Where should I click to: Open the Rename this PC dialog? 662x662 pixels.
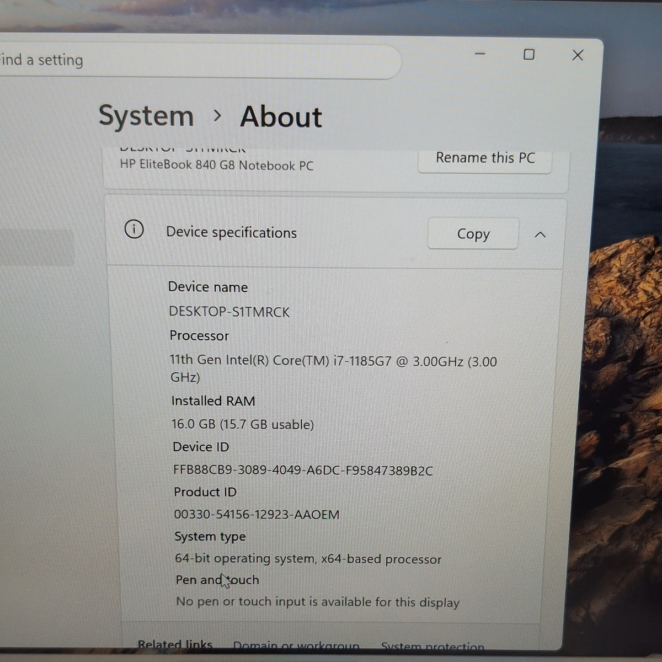pyautogui.click(x=485, y=159)
